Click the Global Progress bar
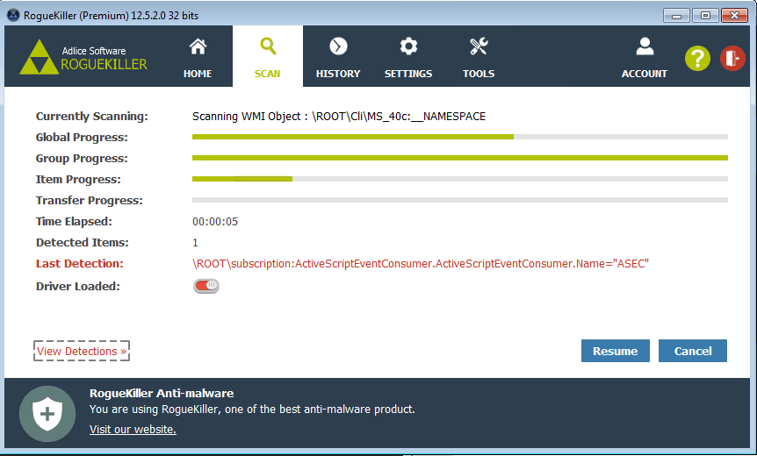The height and width of the screenshot is (456, 757). 459,137
